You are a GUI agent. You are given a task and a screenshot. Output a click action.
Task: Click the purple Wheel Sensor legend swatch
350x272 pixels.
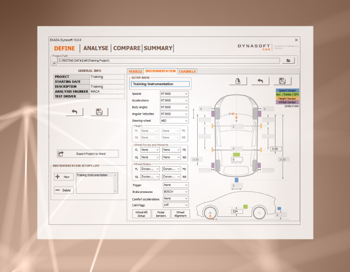(x=287, y=102)
